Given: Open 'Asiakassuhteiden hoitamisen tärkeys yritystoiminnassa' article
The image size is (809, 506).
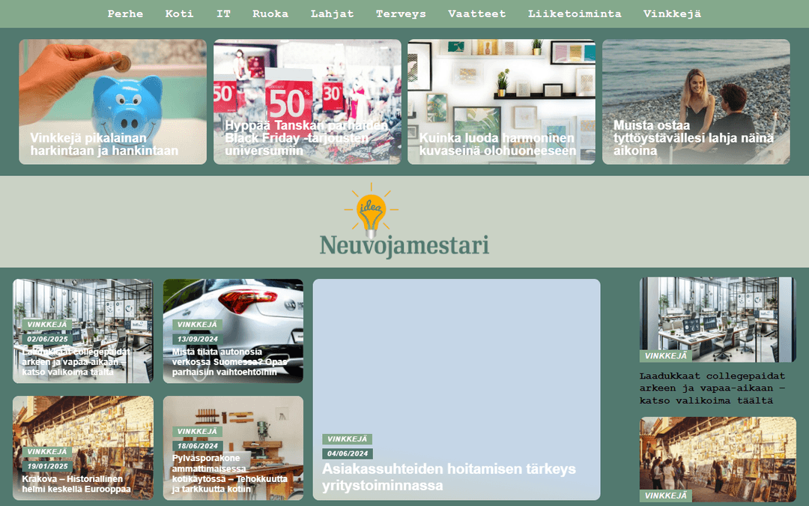Looking at the screenshot, I should [x=449, y=477].
